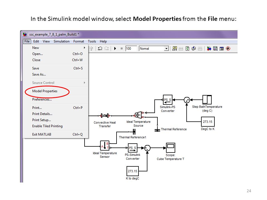Click the go-to-parent-system up arrow icon
The height and width of the screenshot is (200, 267).
click(92, 49)
